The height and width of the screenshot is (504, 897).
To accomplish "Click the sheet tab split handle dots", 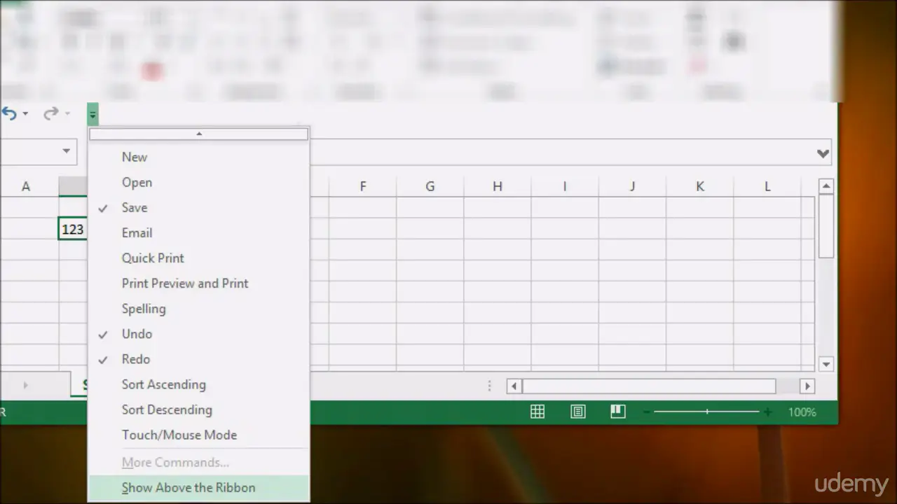I will (x=489, y=386).
